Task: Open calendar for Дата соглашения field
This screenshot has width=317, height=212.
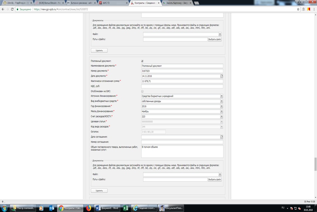Action: 222,137
